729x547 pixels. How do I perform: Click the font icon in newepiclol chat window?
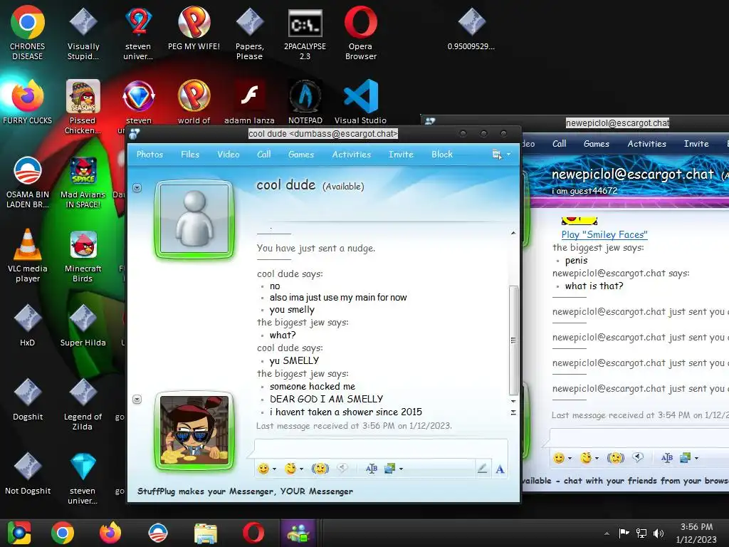point(666,458)
